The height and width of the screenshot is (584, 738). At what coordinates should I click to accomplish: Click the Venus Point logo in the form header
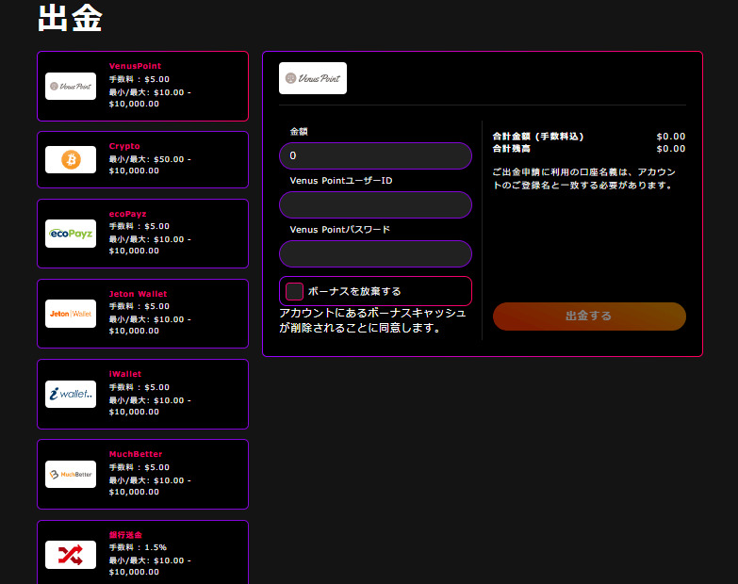click(x=313, y=78)
